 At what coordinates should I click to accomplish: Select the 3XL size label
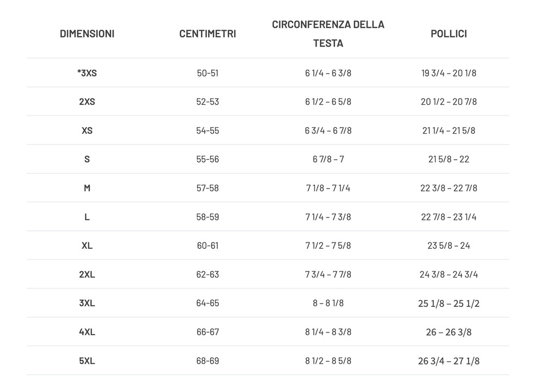click(x=87, y=303)
